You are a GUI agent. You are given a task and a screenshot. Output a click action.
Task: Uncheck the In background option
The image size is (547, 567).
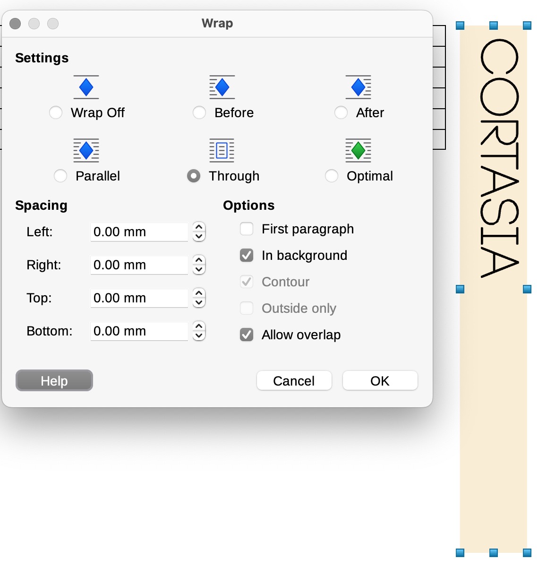pyautogui.click(x=247, y=255)
